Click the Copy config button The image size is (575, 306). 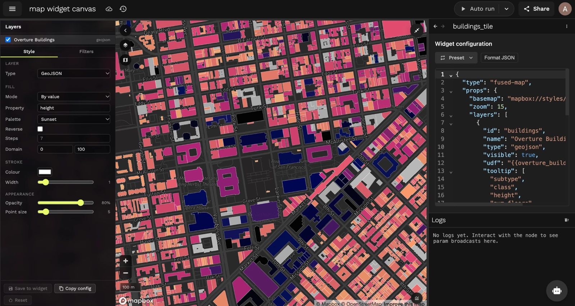(x=75, y=288)
